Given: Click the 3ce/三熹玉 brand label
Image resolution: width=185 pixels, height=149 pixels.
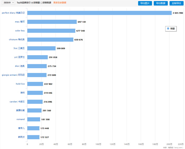Looking at the screenshot, I should pos(19,48).
